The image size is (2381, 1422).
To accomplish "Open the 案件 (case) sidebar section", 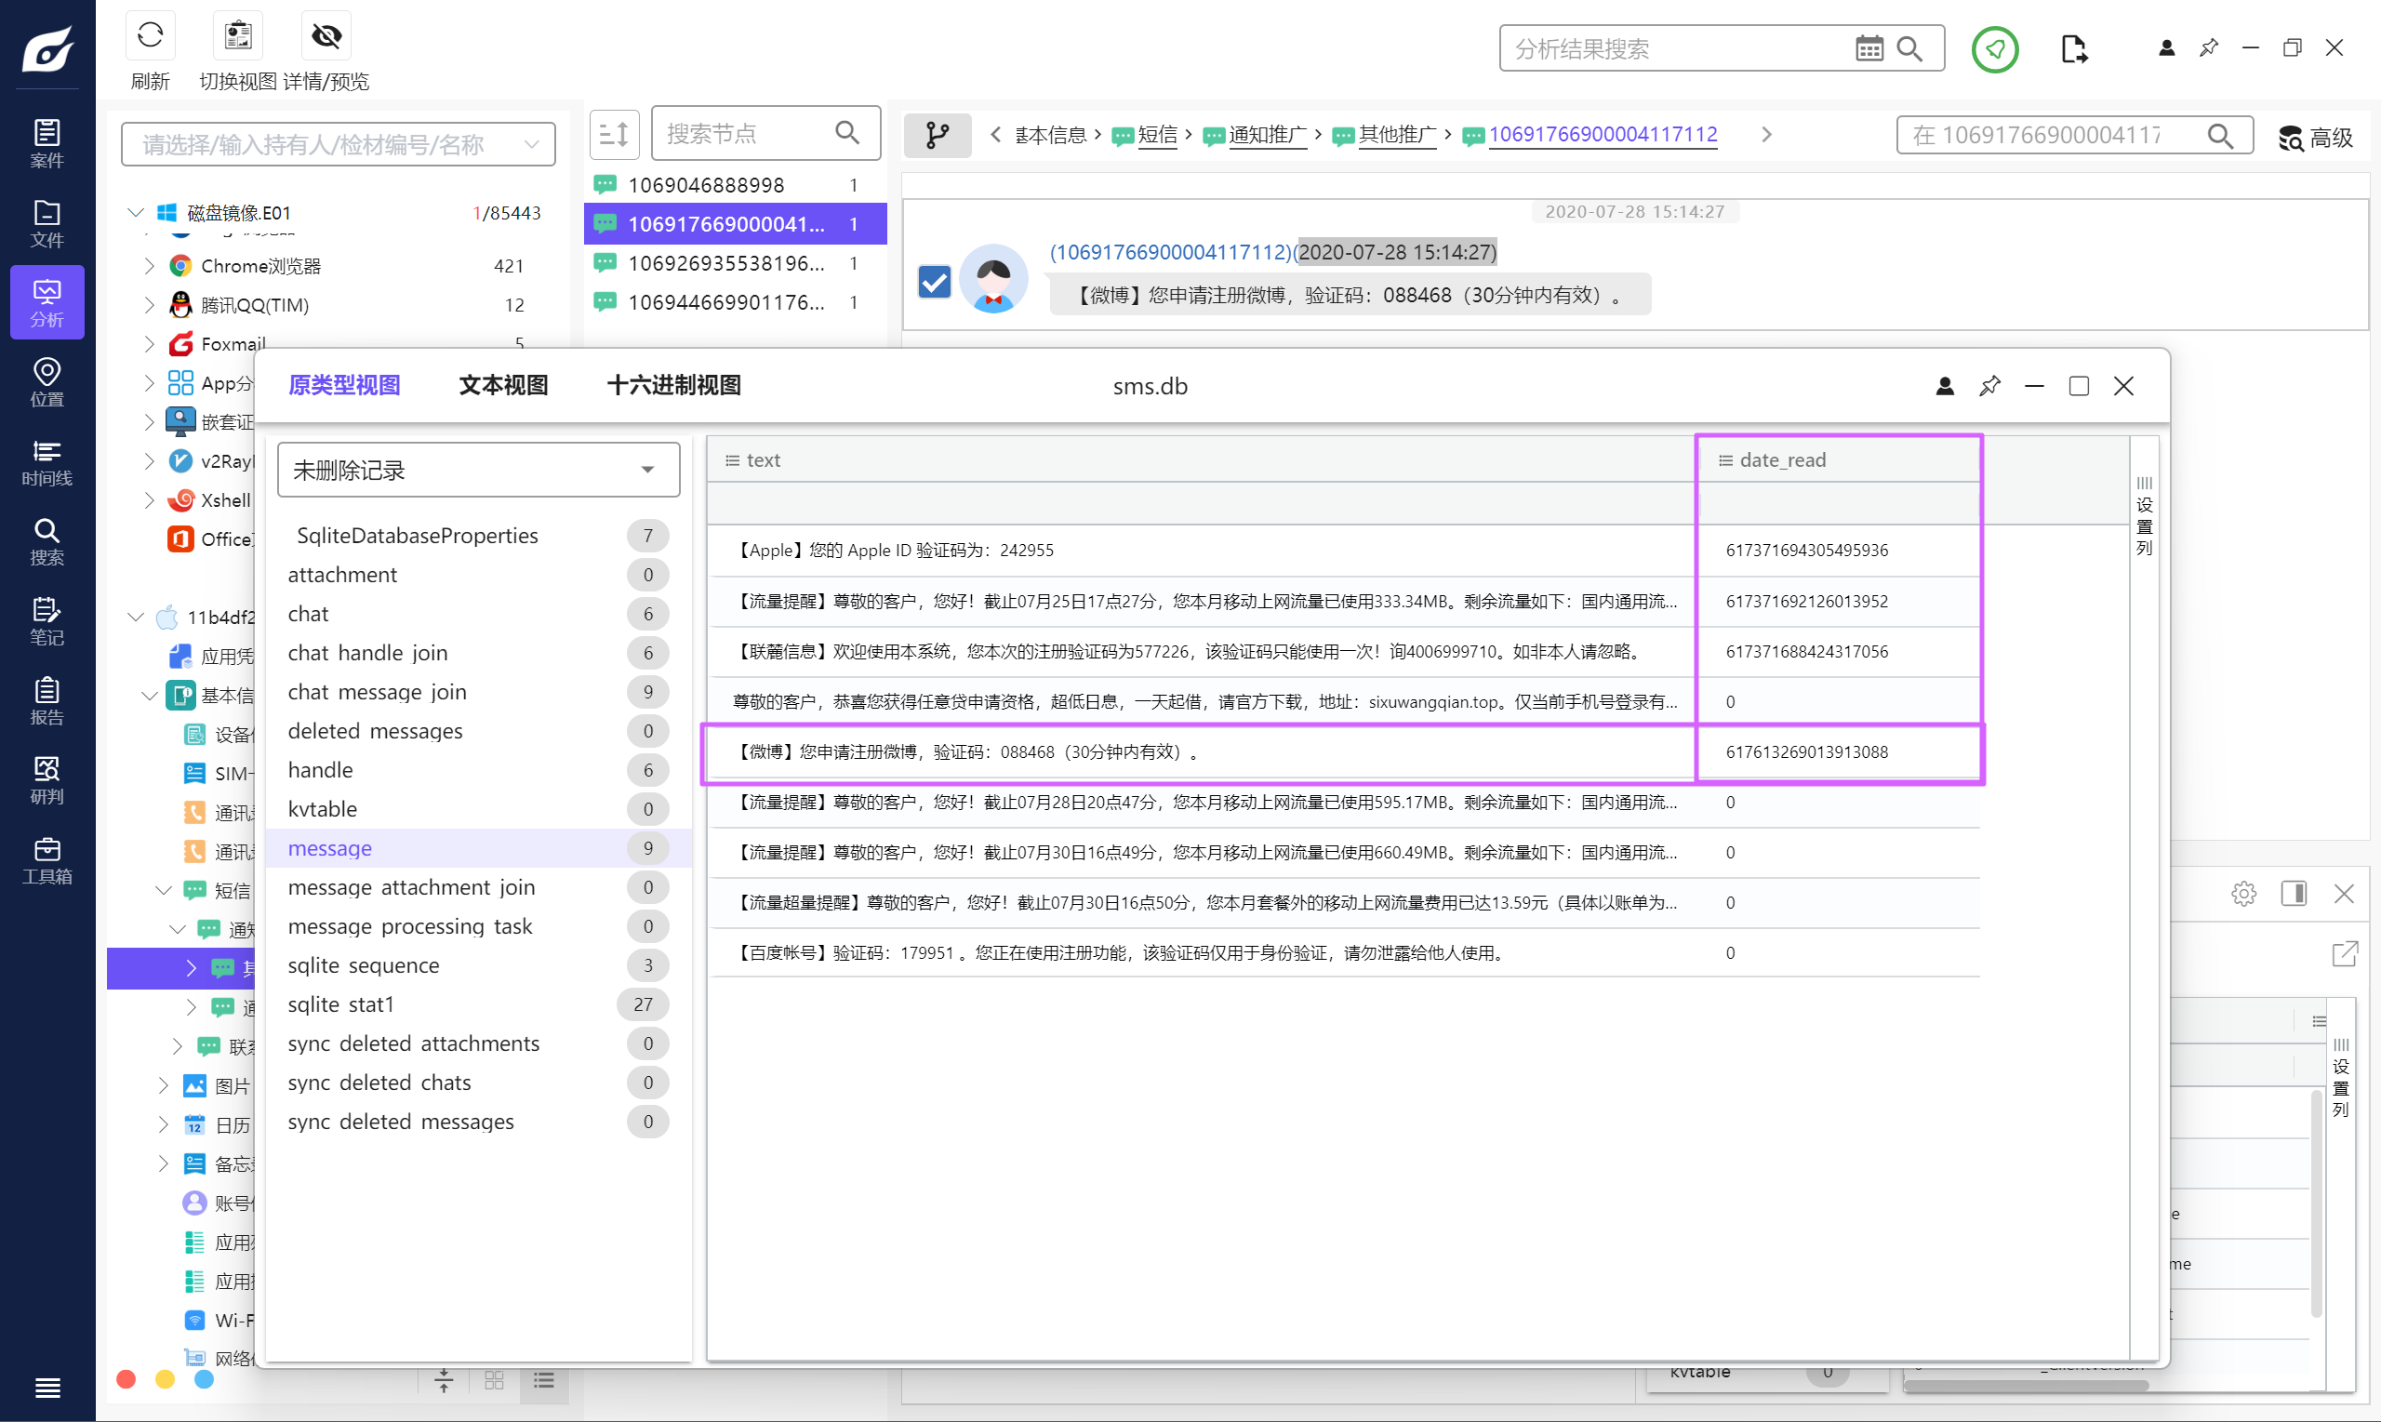I will tap(47, 144).
